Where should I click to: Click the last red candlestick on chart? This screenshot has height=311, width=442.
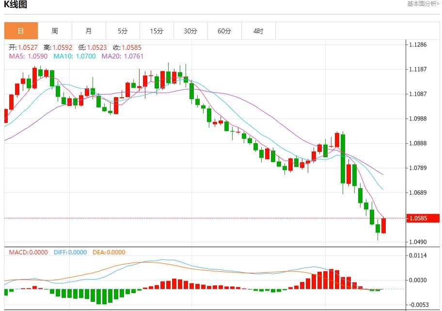pyautogui.click(x=384, y=225)
